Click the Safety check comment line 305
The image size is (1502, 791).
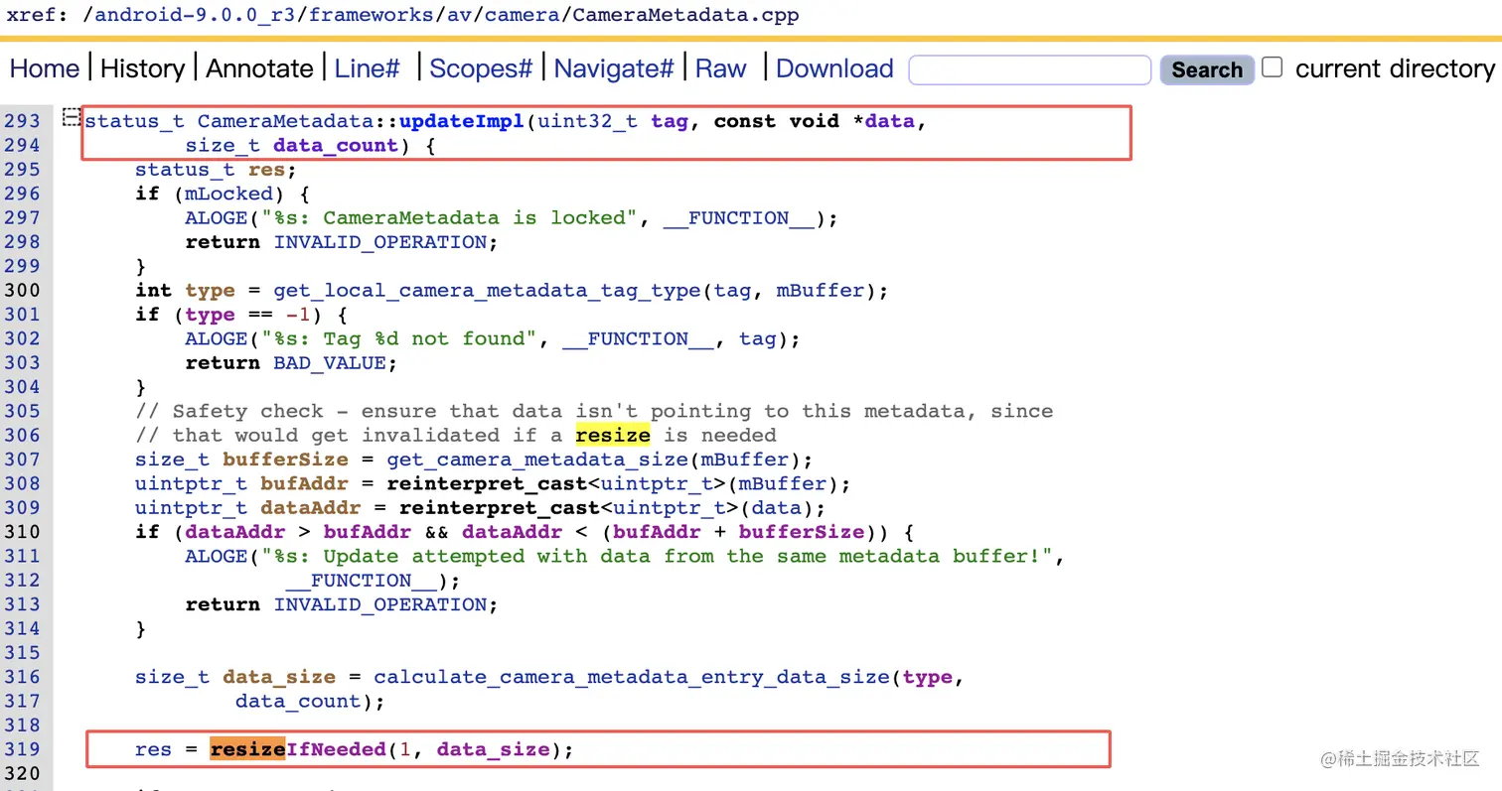tap(594, 411)
